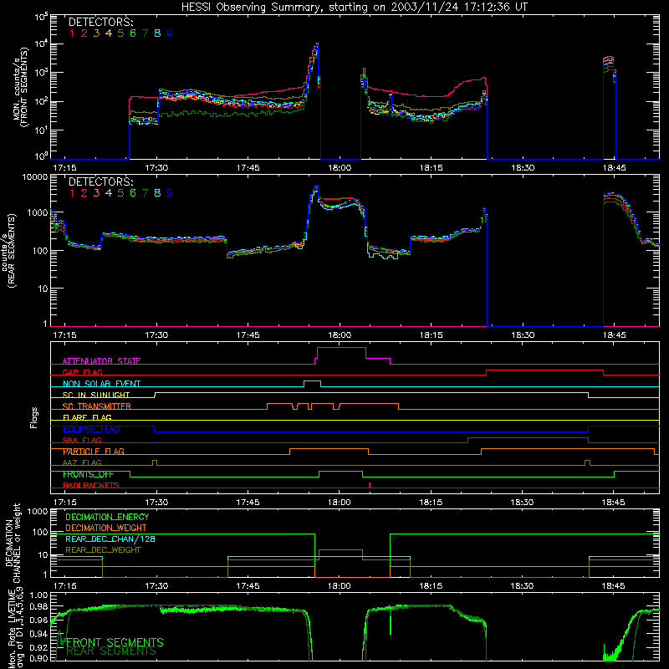Click the Mon. Rate LIVETIME axis label
This screenshot has width=669, height=669.
coord(15,627)
